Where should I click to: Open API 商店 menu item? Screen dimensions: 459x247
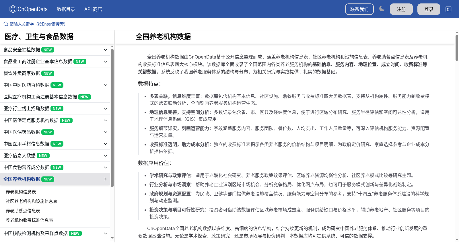pyautogui.click(x=93, y=9)
